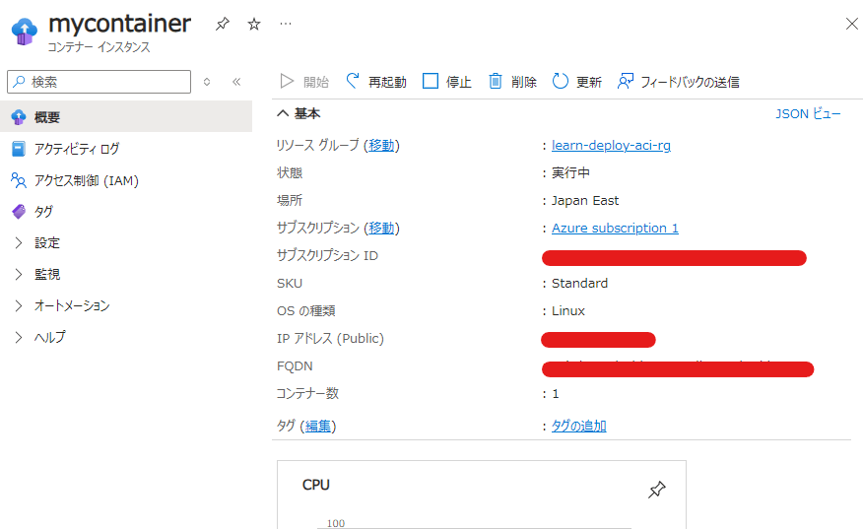Click 編集 link beside タグ
The width and height of the screenshot is (863, 529).
[318, 426]
